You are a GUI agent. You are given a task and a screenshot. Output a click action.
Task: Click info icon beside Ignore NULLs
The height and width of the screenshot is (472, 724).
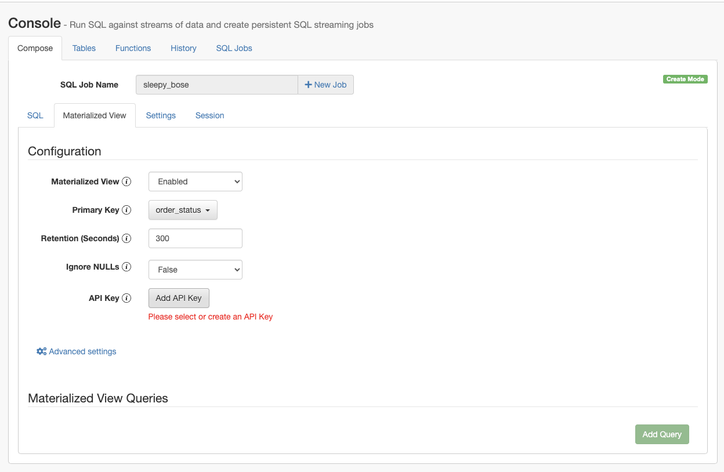pos(126,267)
